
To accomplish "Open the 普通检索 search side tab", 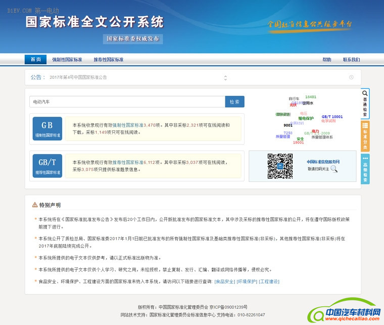I will pos(365,104).
